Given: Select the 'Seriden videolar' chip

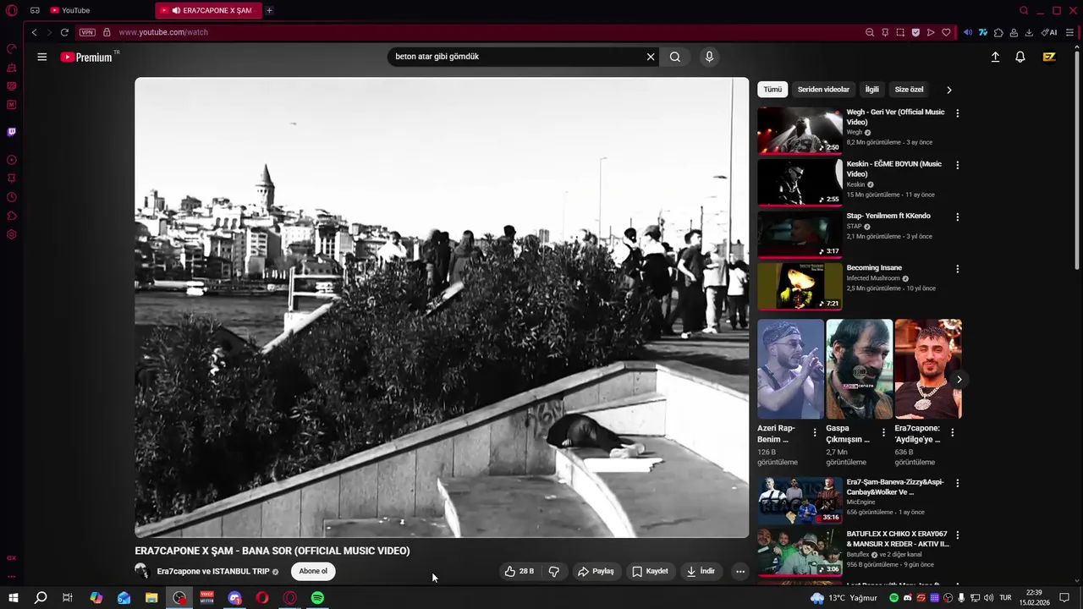Looking at the screenshot, I should (x=823, y=90).
